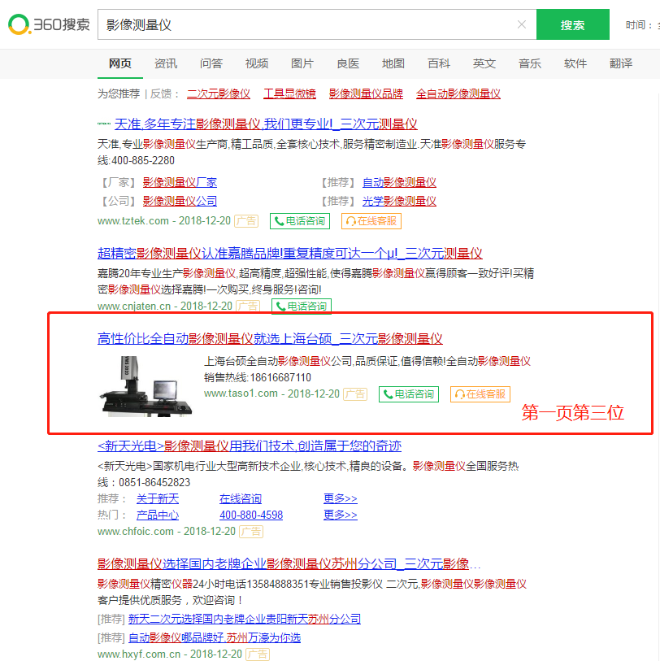Image resolution: width=660 pixels, height=661 pixels.
Task: Click the www.chfoic.com URL text
Action: (136, 532)
